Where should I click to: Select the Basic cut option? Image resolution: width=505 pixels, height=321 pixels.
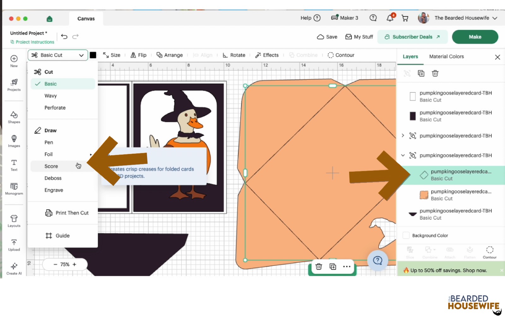point(63,84)
